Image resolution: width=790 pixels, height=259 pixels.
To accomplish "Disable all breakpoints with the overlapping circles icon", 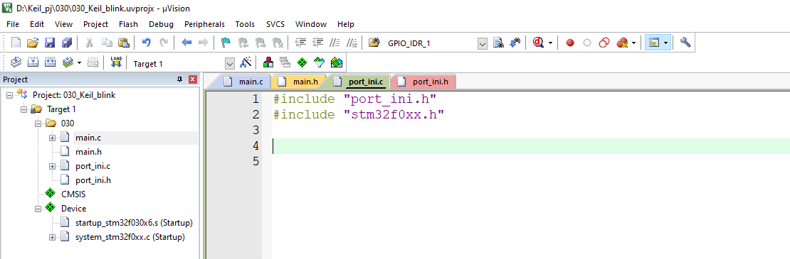I will 604,43.
